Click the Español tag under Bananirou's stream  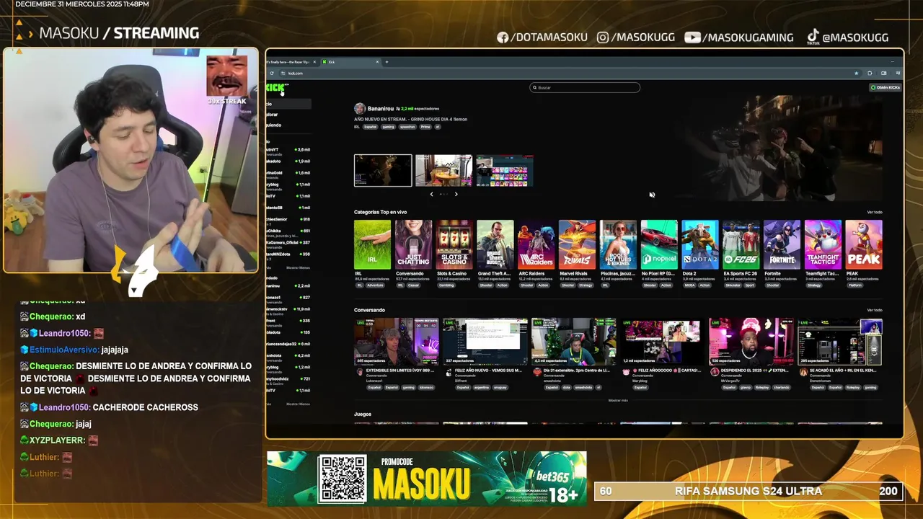pyautogui.click(x=370, y=127)
